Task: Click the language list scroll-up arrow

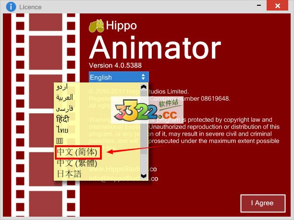Action: (144, 87)
